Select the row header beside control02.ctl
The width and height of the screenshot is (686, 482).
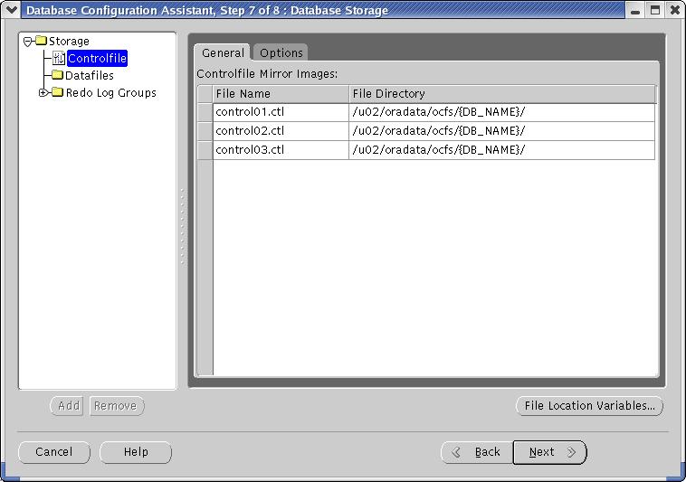pos(205,131)
